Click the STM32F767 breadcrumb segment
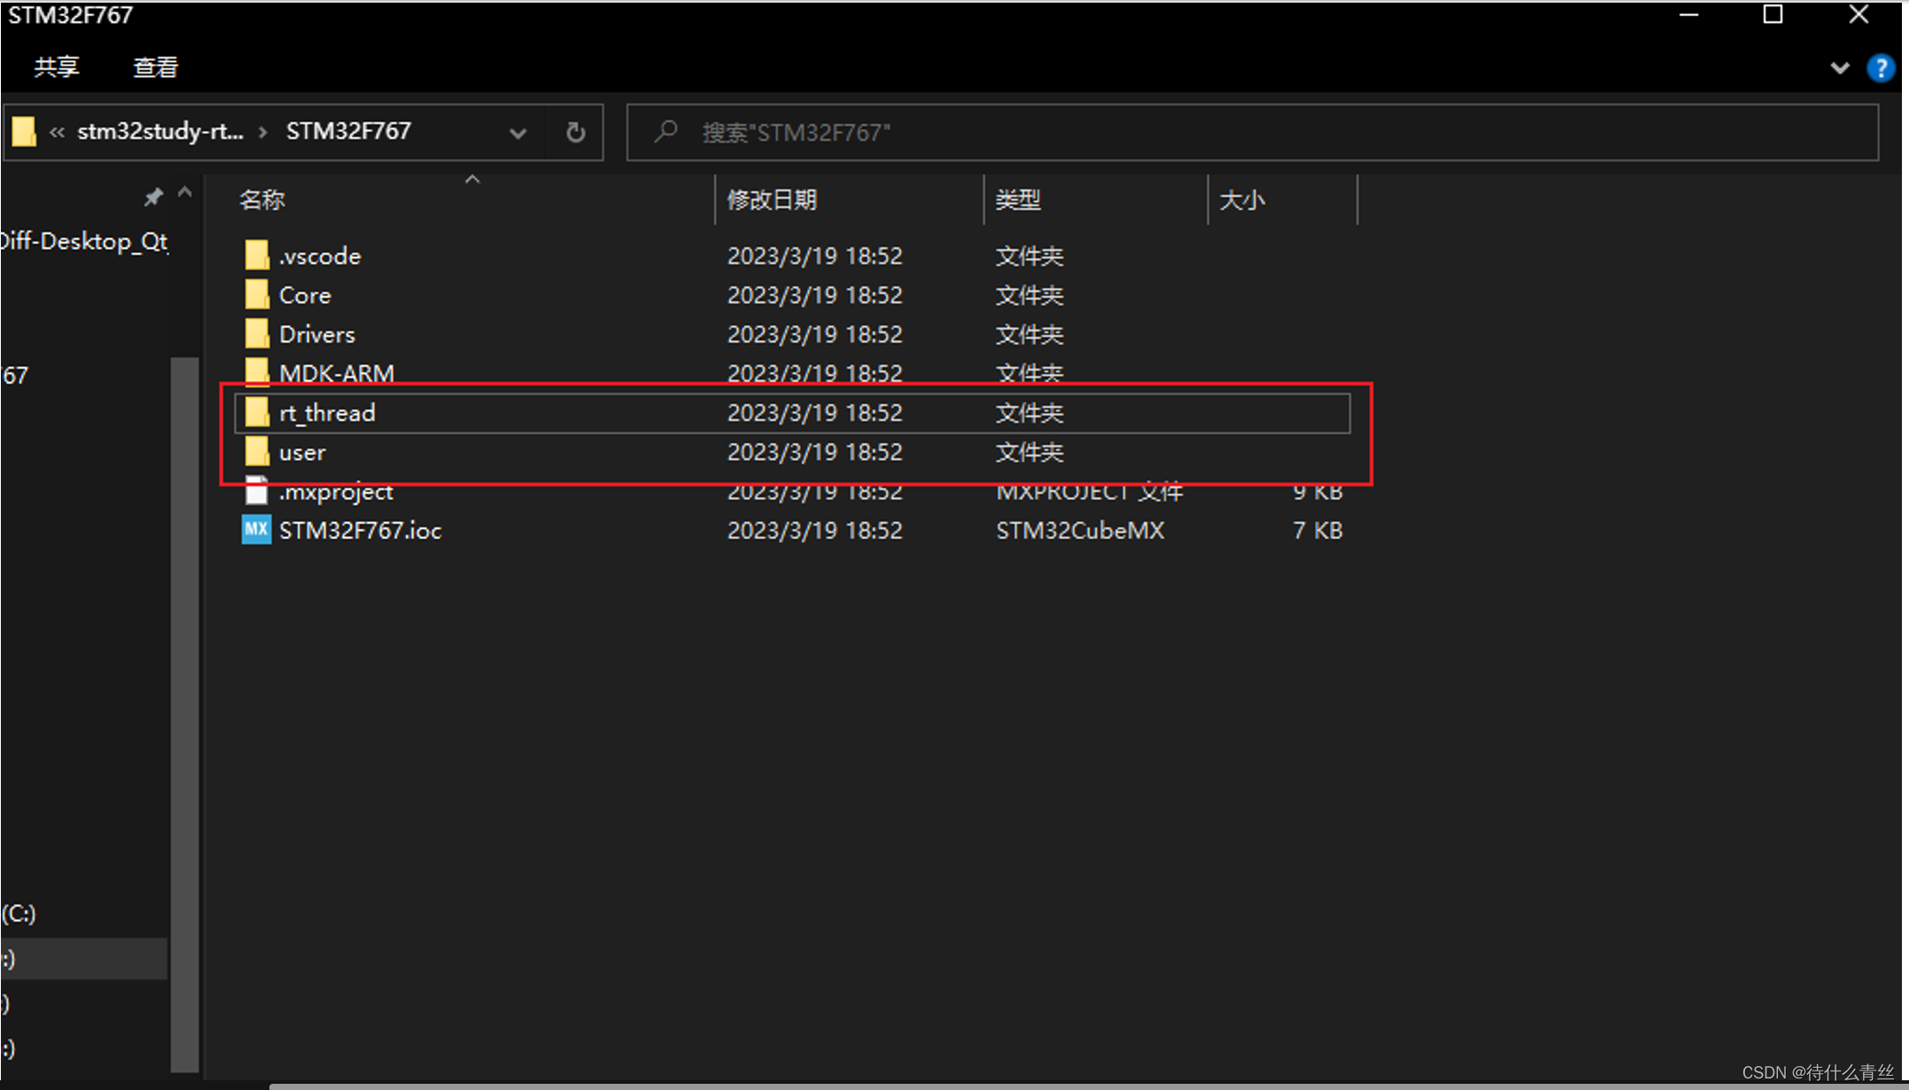The width and height of the screenshot is (1909, 1090). pos(348,131)
